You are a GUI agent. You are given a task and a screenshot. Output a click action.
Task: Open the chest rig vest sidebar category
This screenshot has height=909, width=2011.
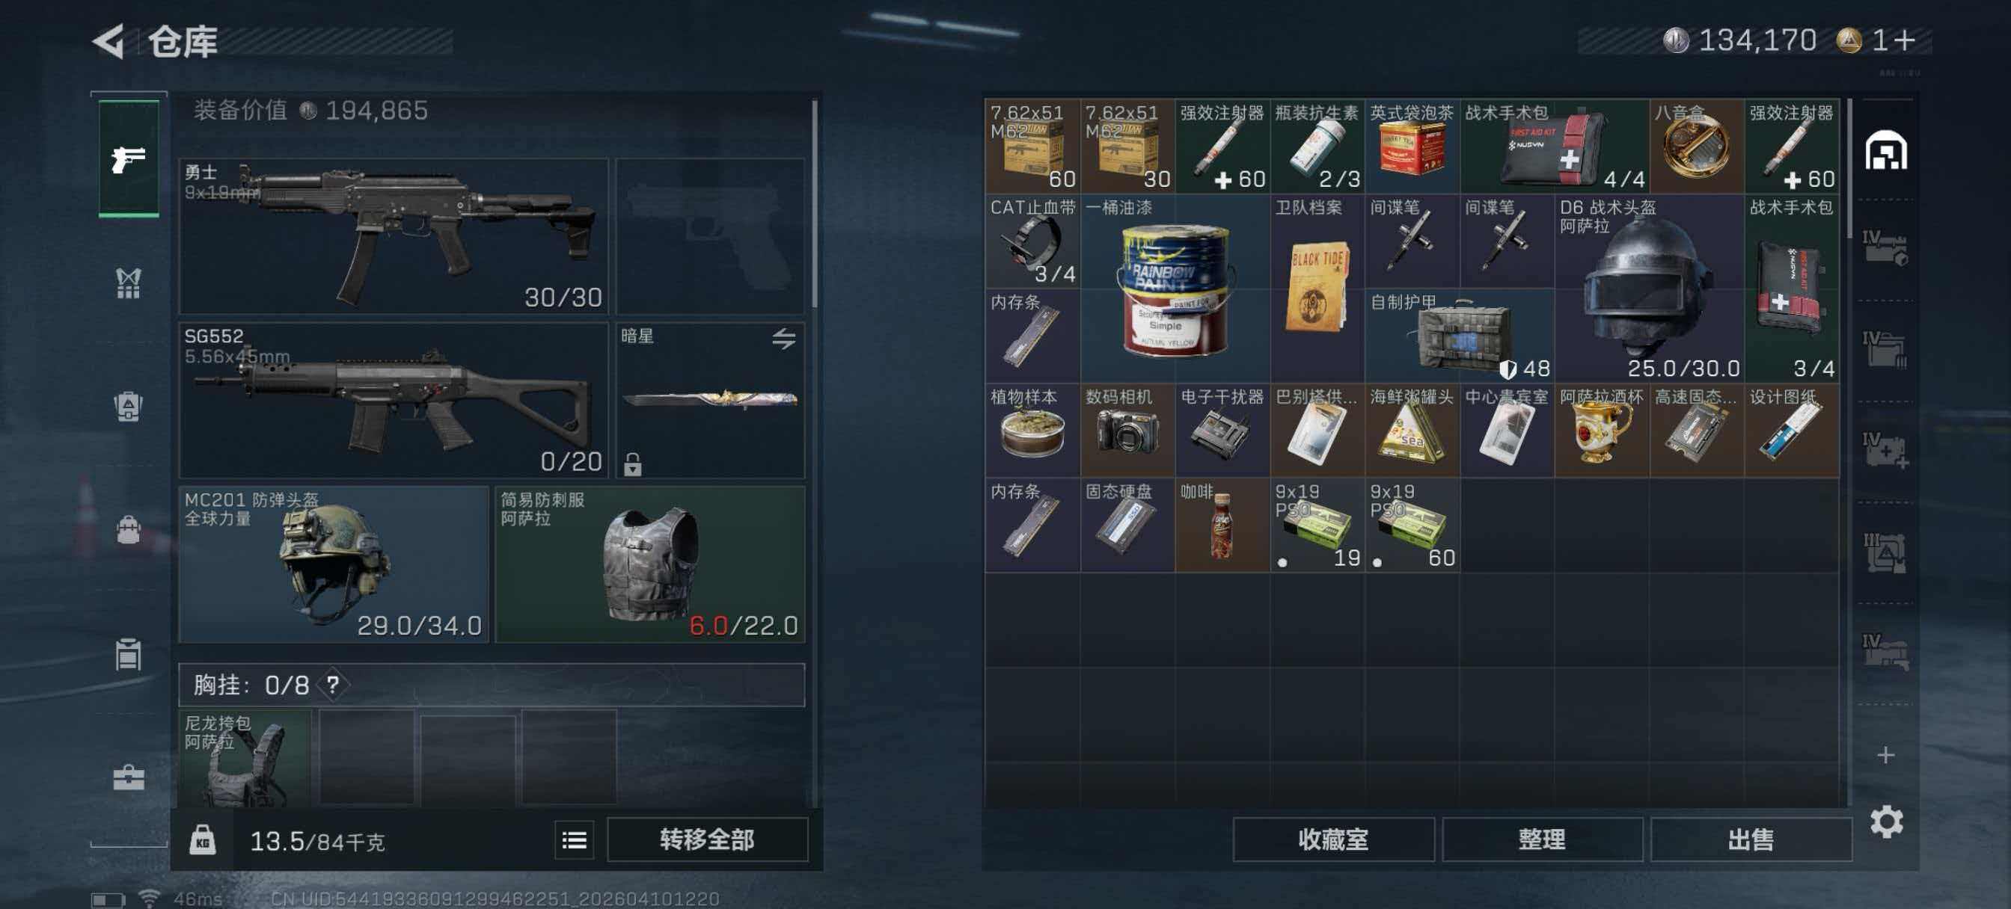pos(129,283)
